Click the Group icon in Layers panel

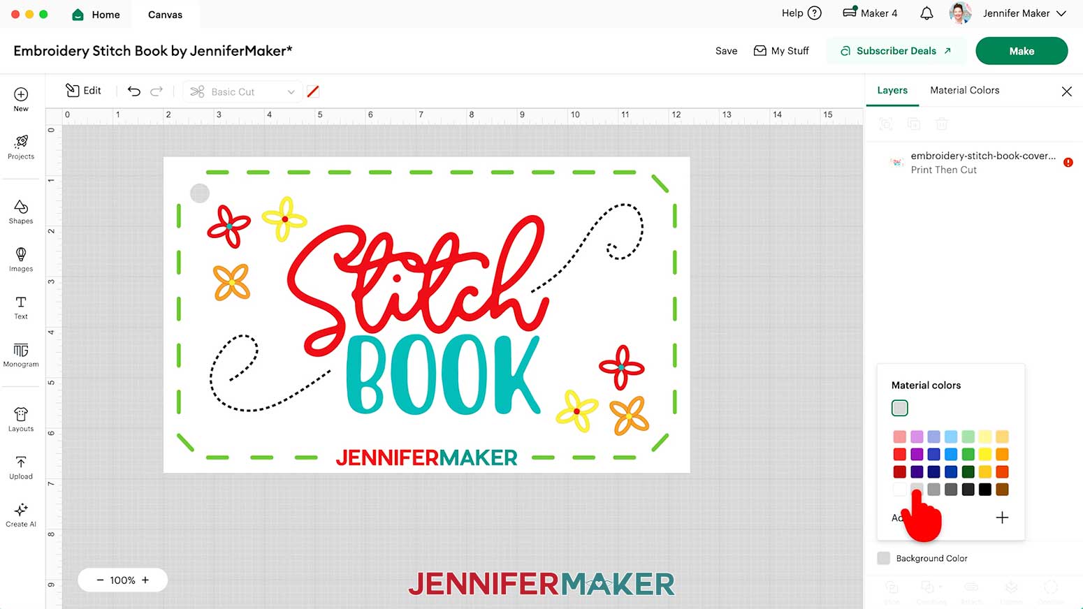[x=886, y=124]
